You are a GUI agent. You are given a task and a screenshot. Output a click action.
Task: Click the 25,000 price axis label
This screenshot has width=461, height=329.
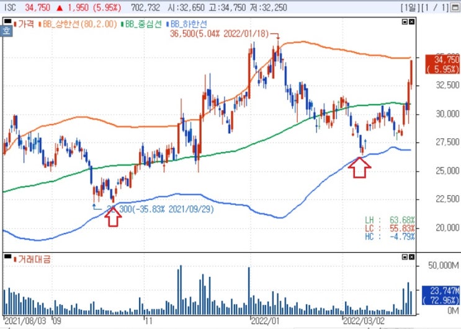pyautogui.click(x=447, y=171)
